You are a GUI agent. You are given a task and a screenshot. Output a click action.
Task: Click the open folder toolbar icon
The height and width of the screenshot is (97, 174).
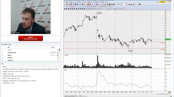tap(69, 4)
